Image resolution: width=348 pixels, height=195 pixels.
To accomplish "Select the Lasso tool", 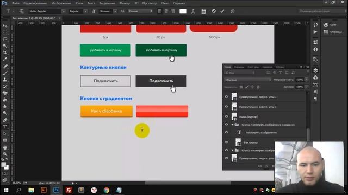I will click(5, 40).
